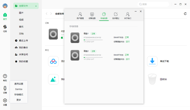Select 图片 in the file tree
Screen dimensions: 190x110
[x=21, y=13]
